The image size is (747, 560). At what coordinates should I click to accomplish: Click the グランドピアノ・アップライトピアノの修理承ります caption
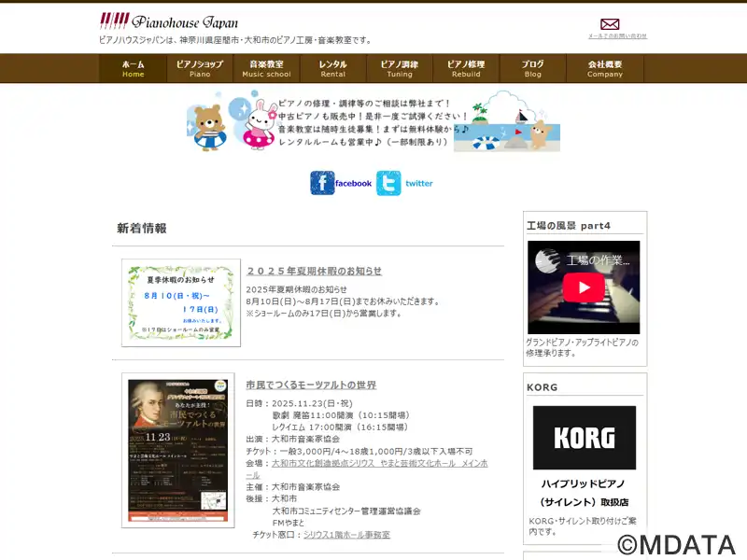pyautogui.click(x=582, y=347)
